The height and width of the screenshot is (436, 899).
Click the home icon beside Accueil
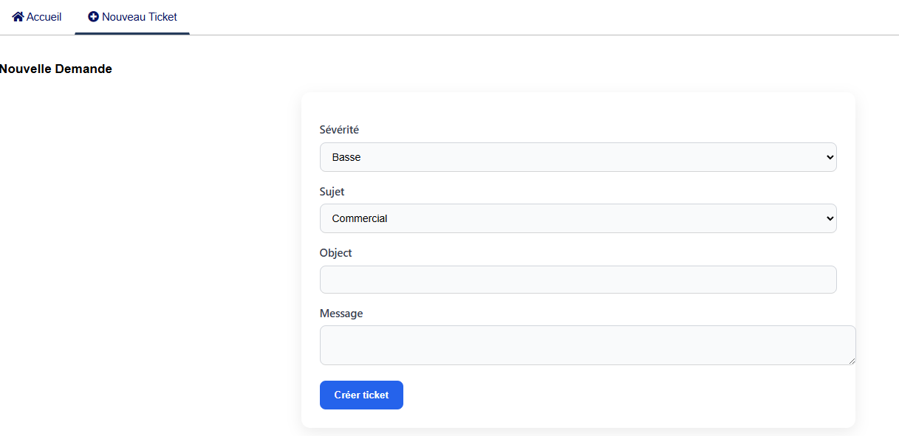pos(18,16)
